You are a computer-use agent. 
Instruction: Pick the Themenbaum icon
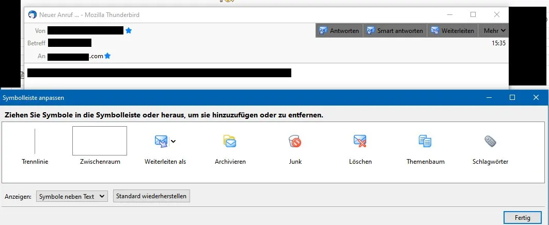[x=425, y=141]
